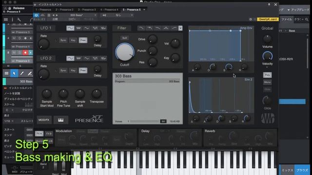Select square waveform for LFO 1

pos(95,28)
